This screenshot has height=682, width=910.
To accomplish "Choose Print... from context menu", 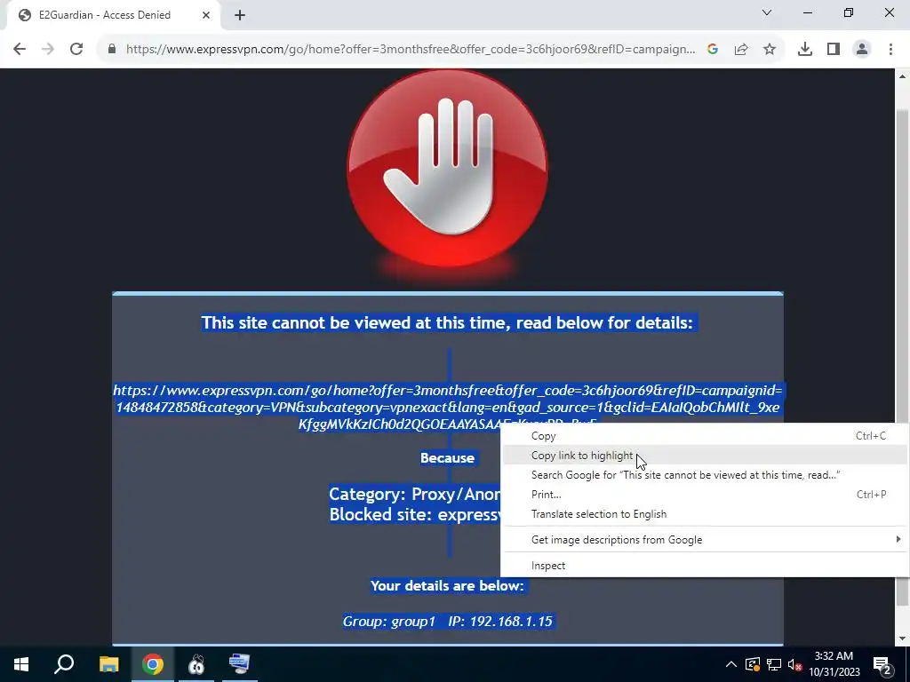I will 704,495.
